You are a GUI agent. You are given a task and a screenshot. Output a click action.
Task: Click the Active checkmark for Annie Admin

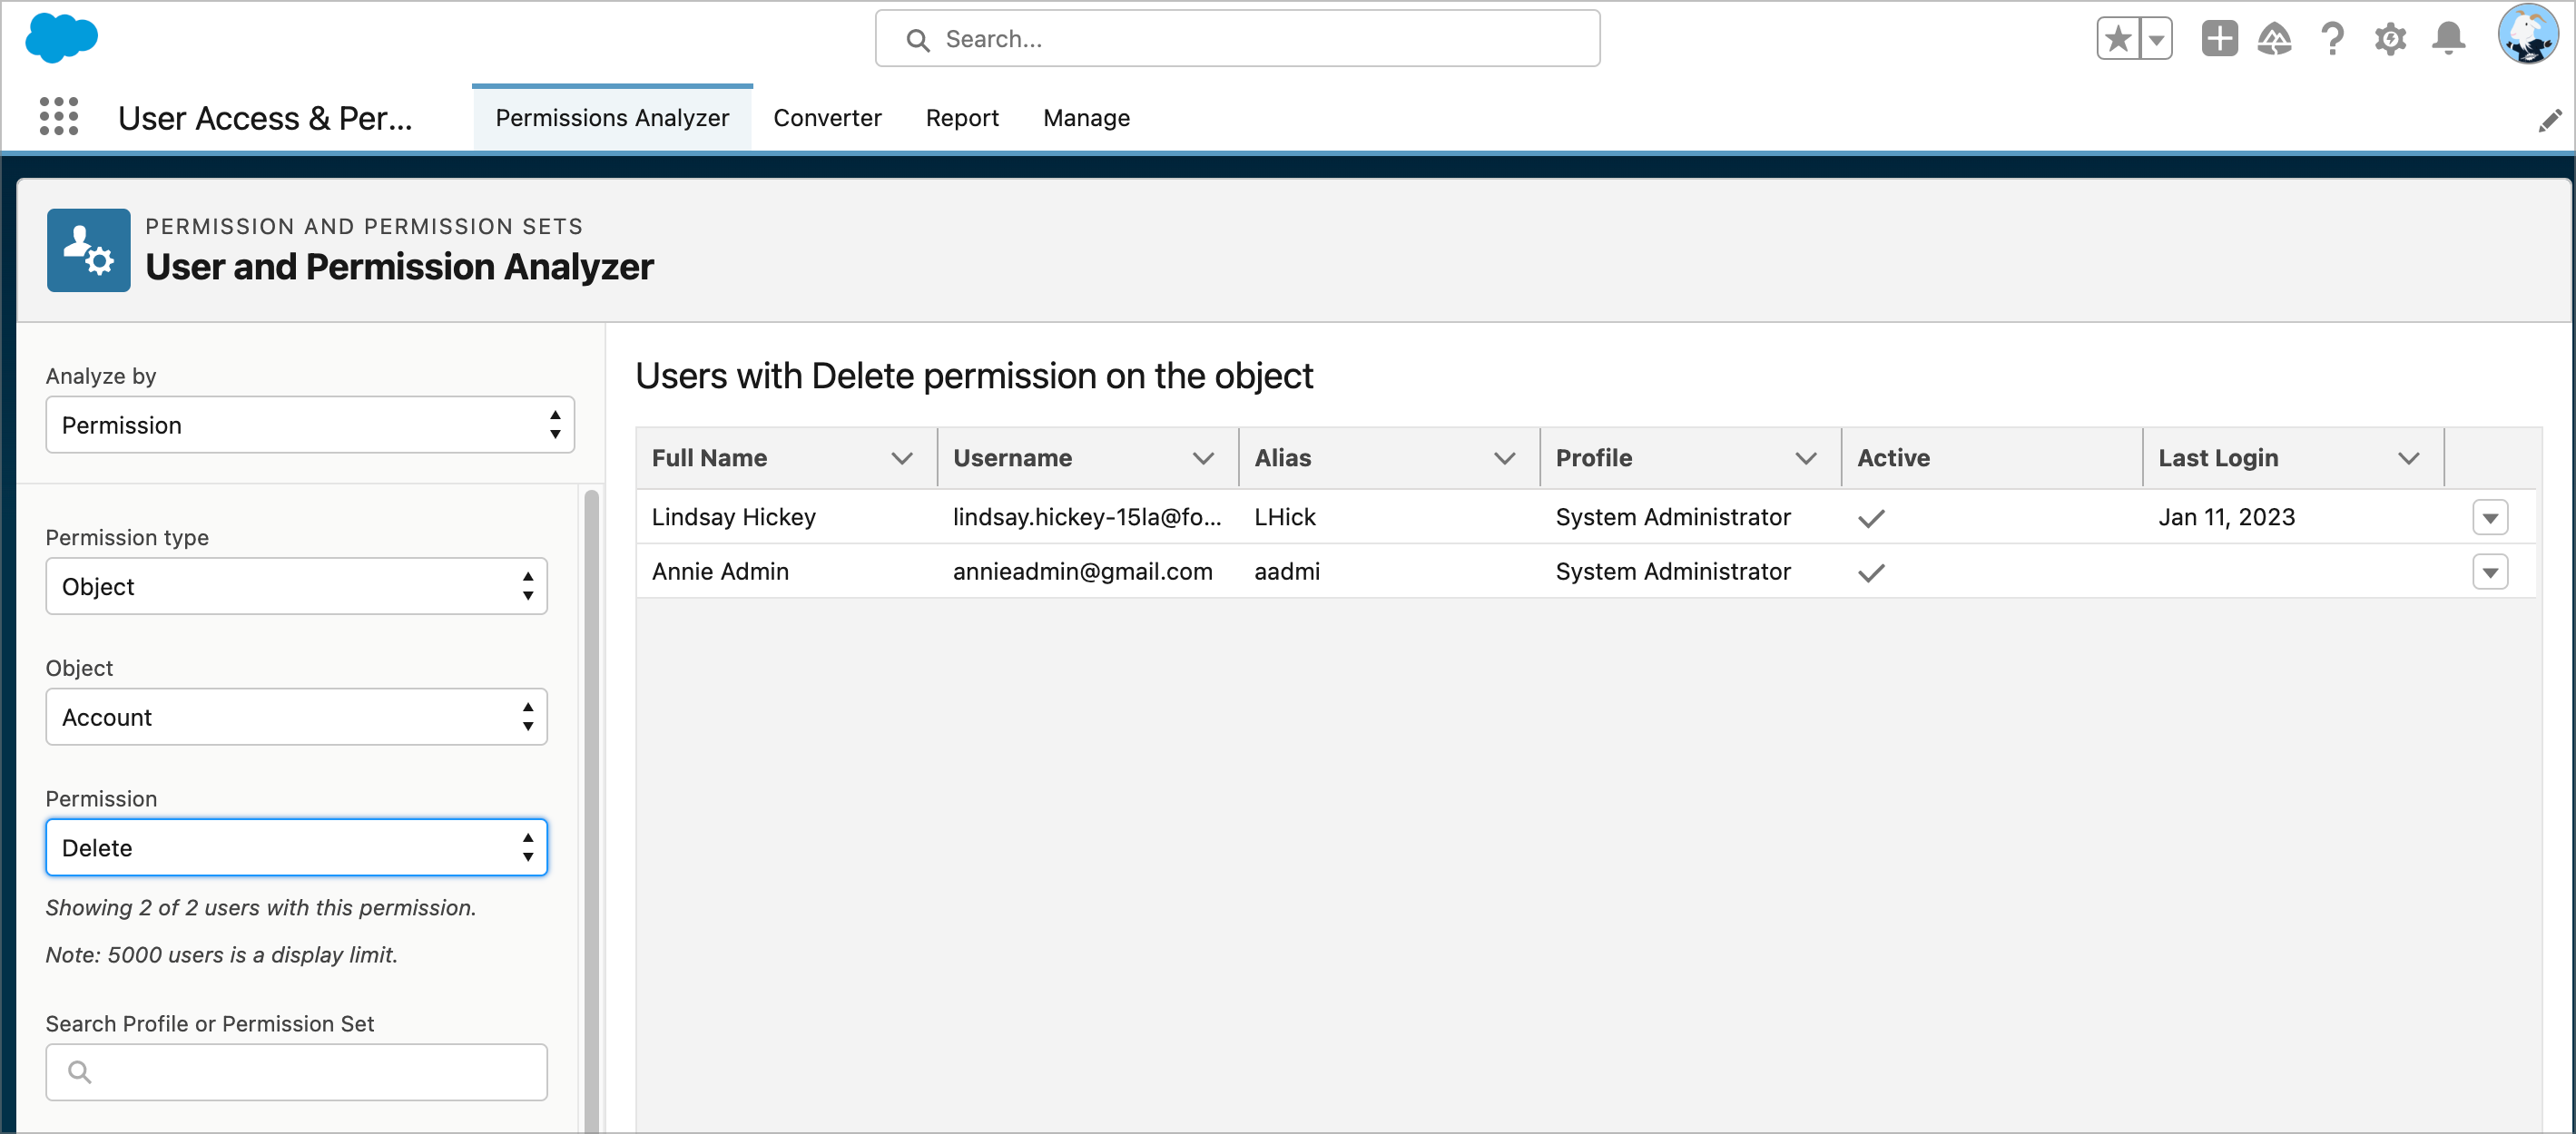(x=1871, y=572)
